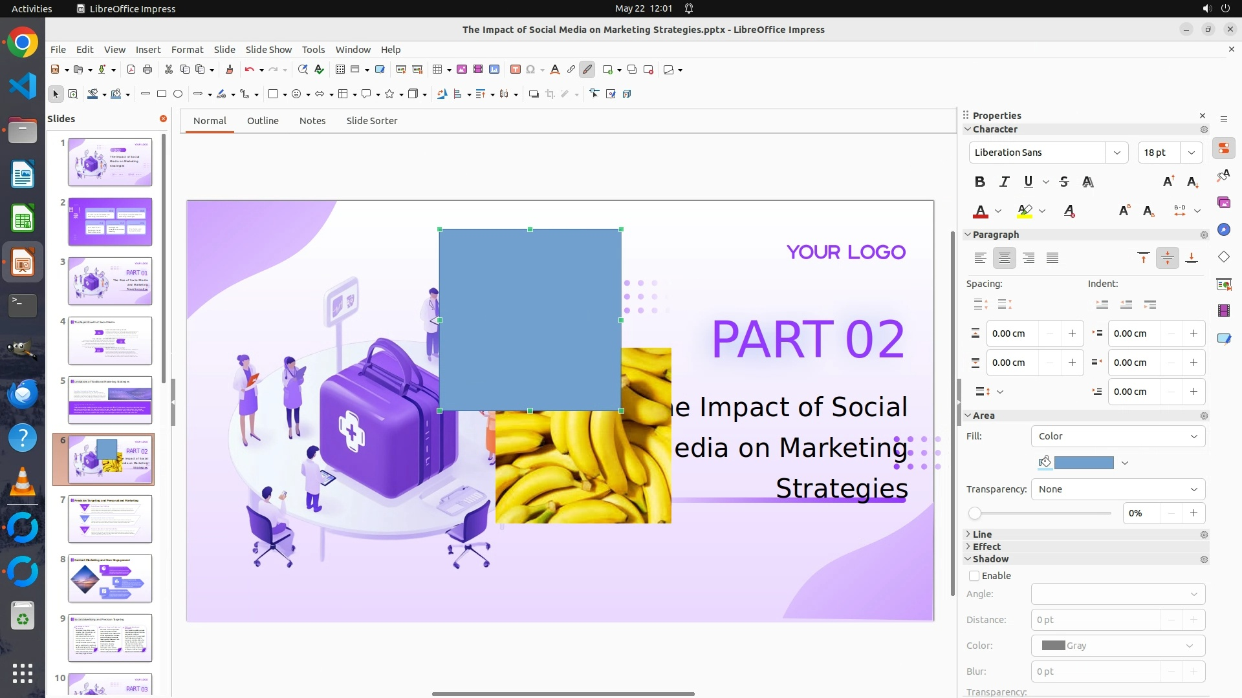This screenshot has width=1242, height=698.
Task: Select the Ellipse drawing tool
Action: (x=178, y=94)
